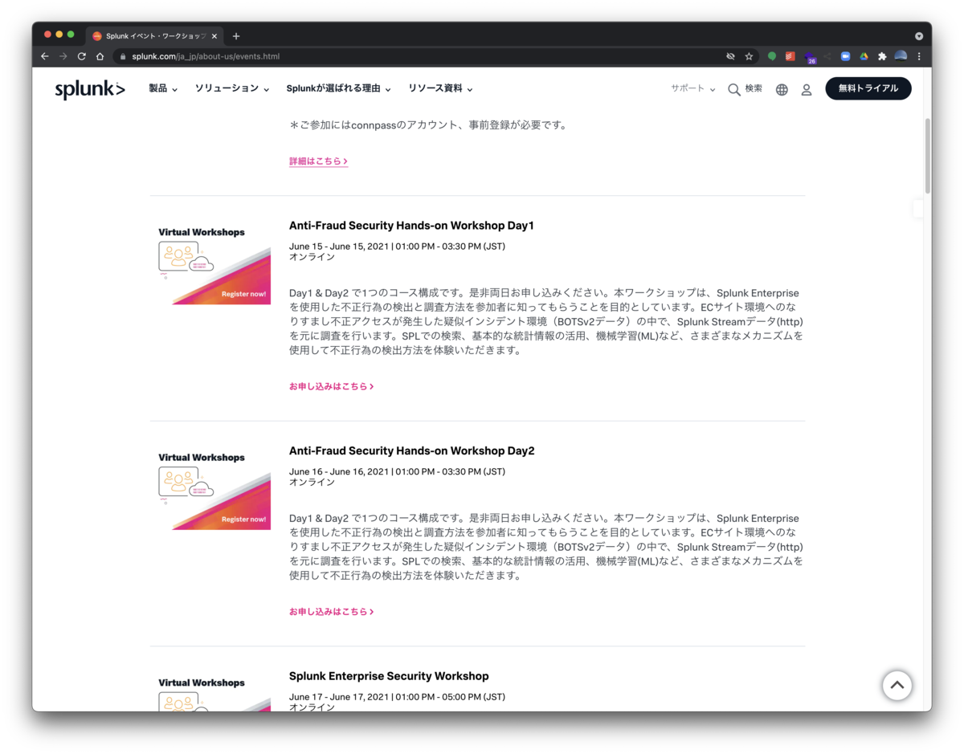
Task: Select the June 17, 2021 date line
Action: [397, 697]
